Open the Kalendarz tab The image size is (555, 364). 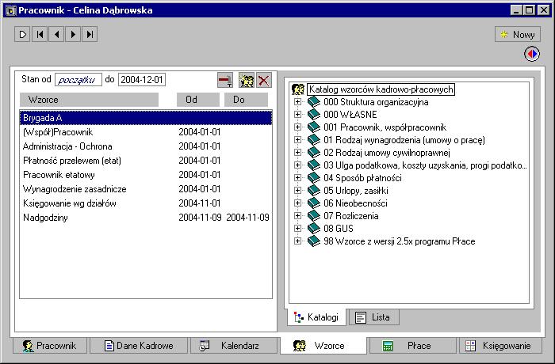pyautogui.click(x=234, y=346)
